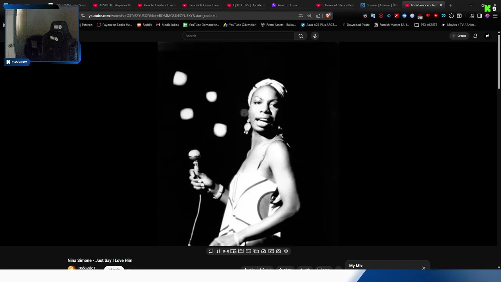Click the zoom magnifier icon in address bar
The width and height of the screenshot is (501, 282).
click(x=309, y=16)
